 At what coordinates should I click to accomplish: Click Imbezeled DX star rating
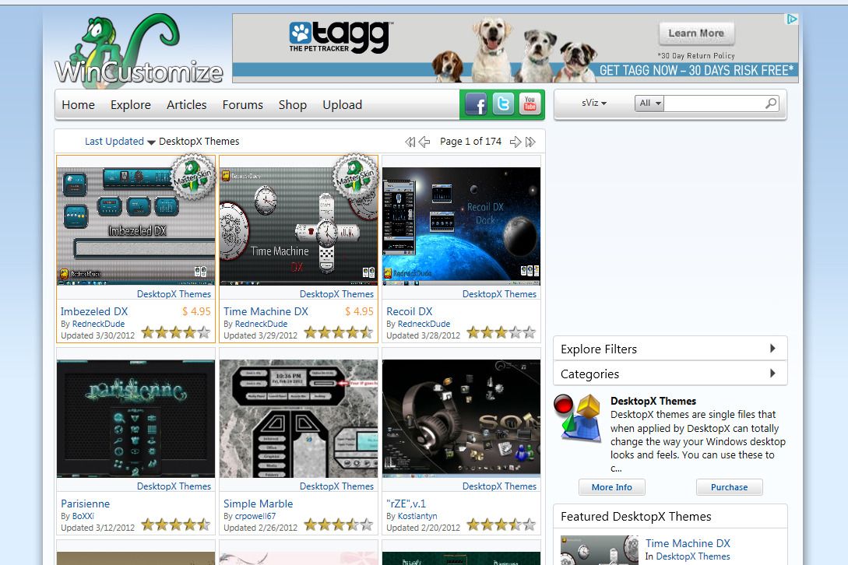click(176, 332)
